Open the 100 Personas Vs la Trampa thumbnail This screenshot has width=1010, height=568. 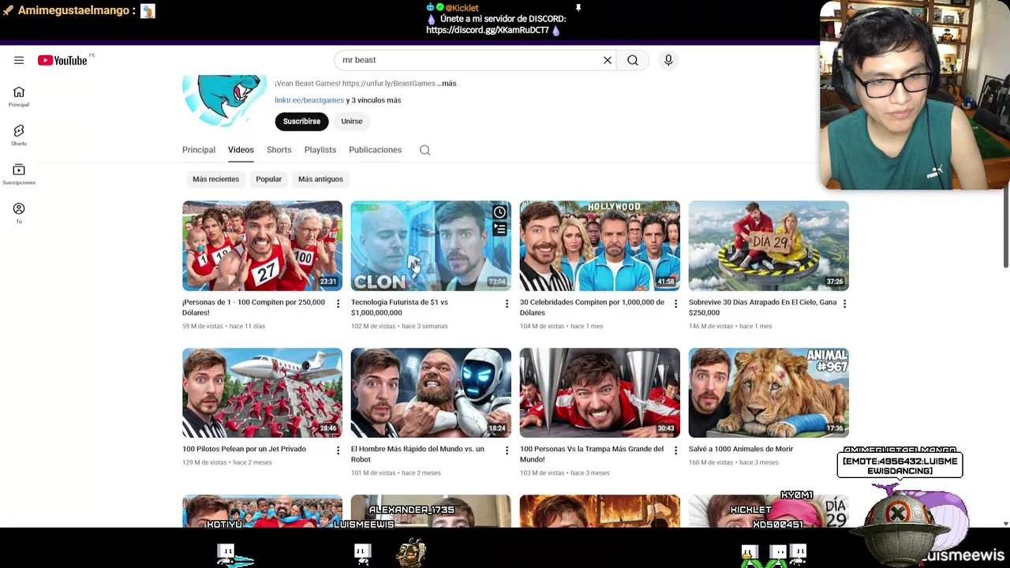pos(600,393)
